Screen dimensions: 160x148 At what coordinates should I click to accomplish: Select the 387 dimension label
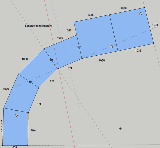click(x=69, y=31)
